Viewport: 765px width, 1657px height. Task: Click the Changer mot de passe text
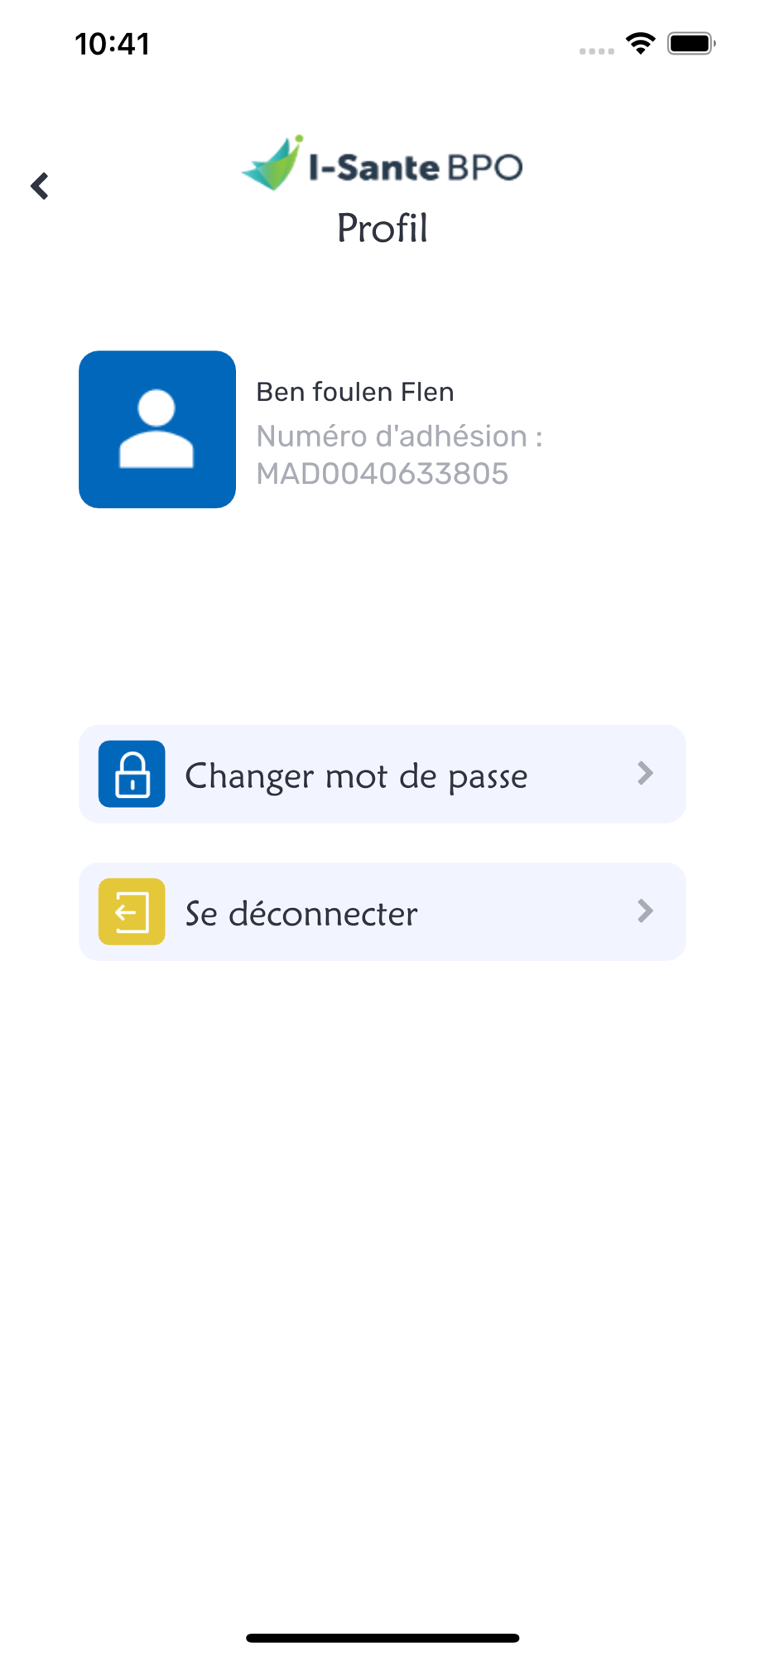click(356, 776)
